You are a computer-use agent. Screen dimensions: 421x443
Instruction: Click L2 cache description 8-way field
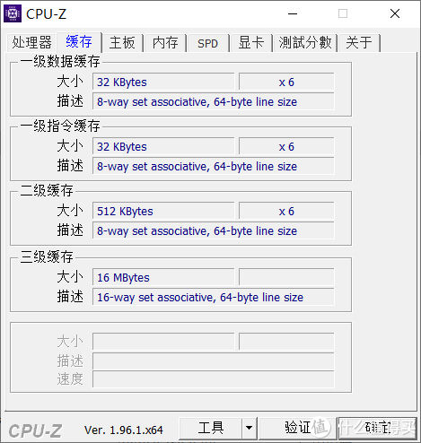click(x=214, y=230)
